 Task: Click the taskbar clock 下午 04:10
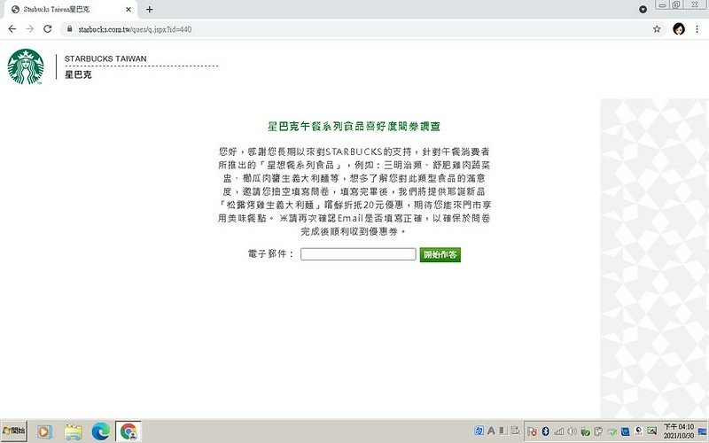coord(678,431)
